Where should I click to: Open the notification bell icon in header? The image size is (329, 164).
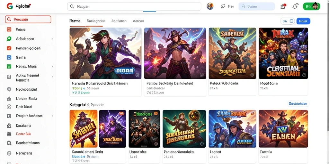pyautogui.click(x=295, y=6)
